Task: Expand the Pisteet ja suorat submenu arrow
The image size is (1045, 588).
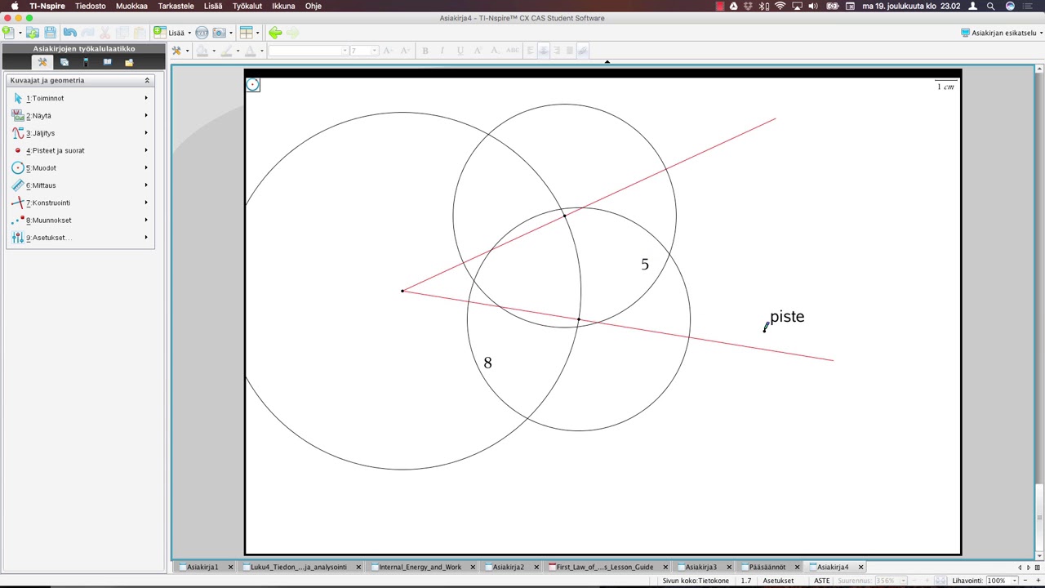Action: (146, 150)
